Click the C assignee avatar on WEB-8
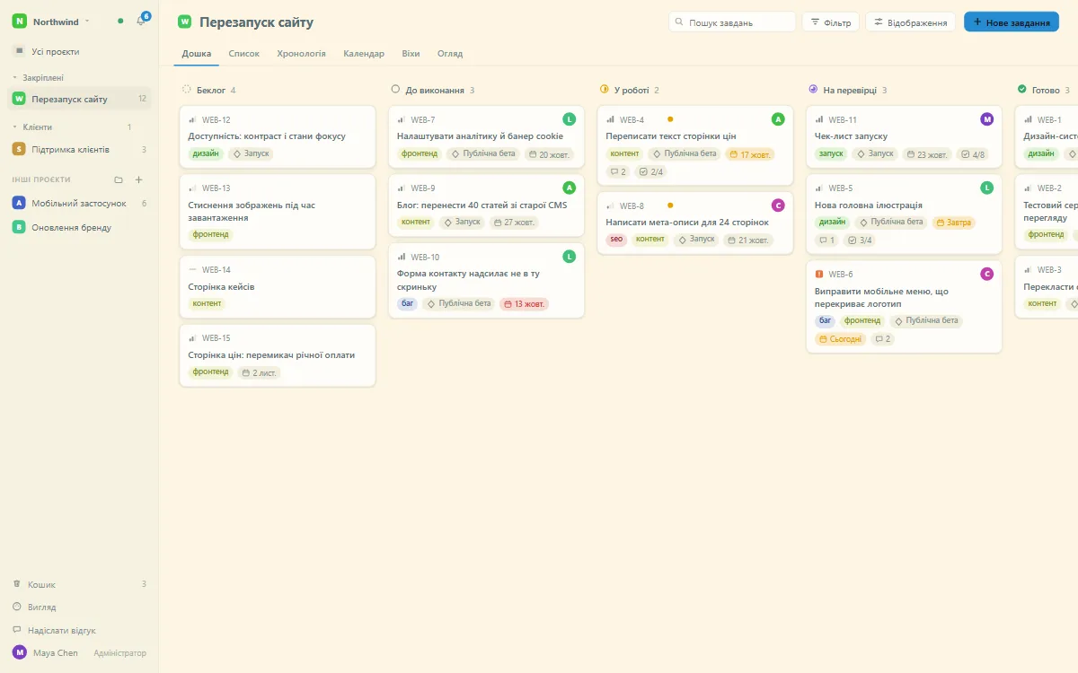This screenshot has height=673, width=1078. [778, 205]
